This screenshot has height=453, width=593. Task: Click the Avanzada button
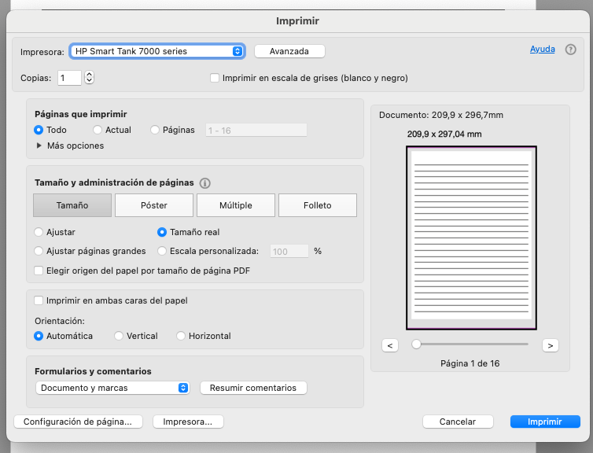pyautogui.click(x=289, y=51)
